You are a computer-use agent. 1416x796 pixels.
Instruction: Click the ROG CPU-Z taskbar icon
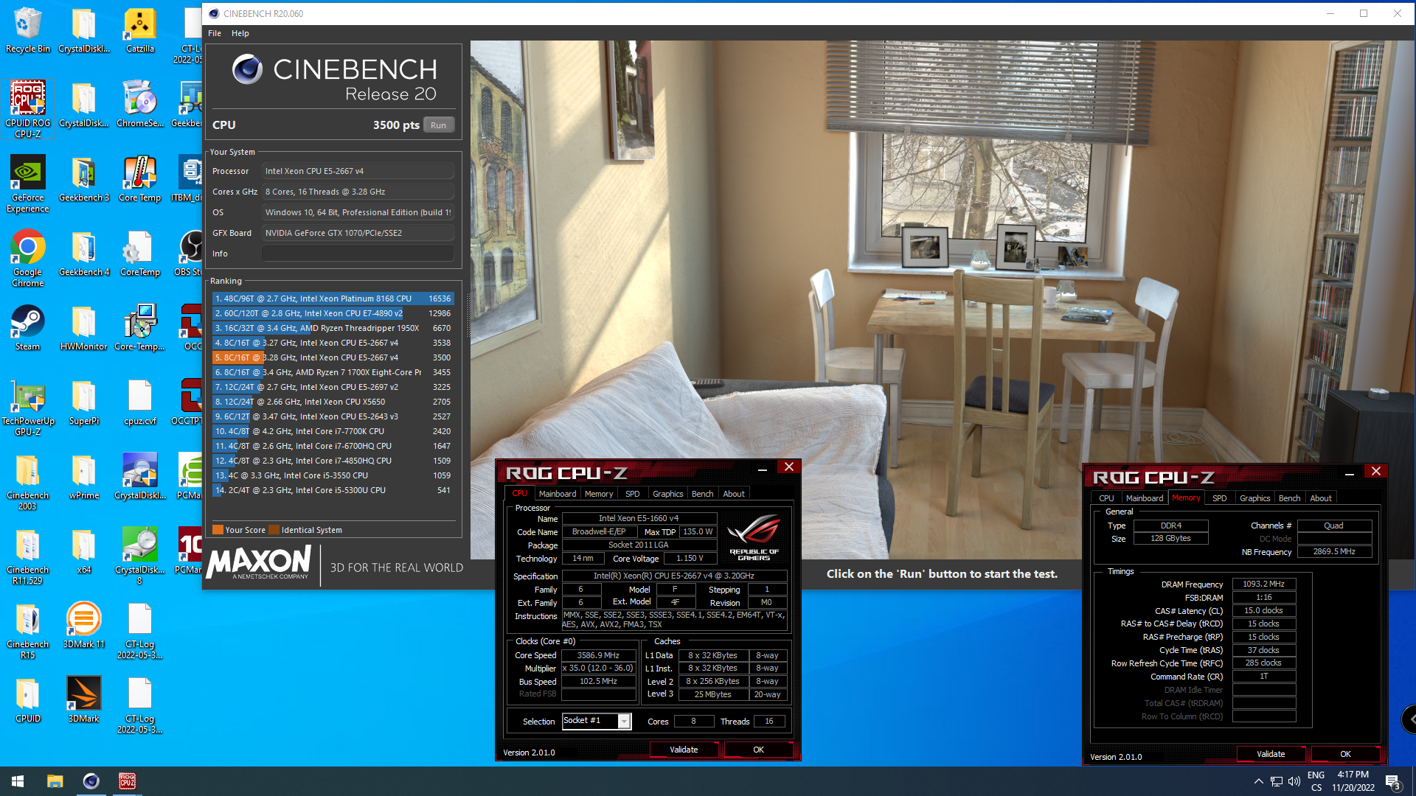(127, 781)
